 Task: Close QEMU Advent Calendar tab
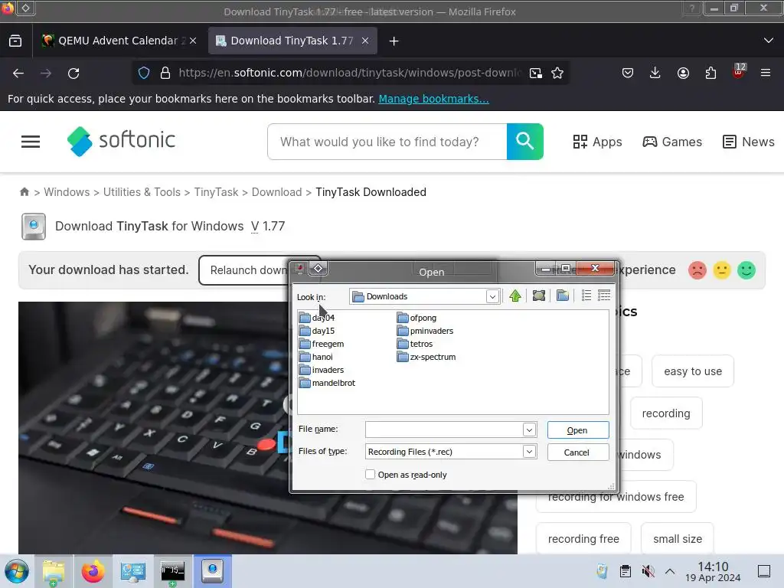(x=193, y=41)
